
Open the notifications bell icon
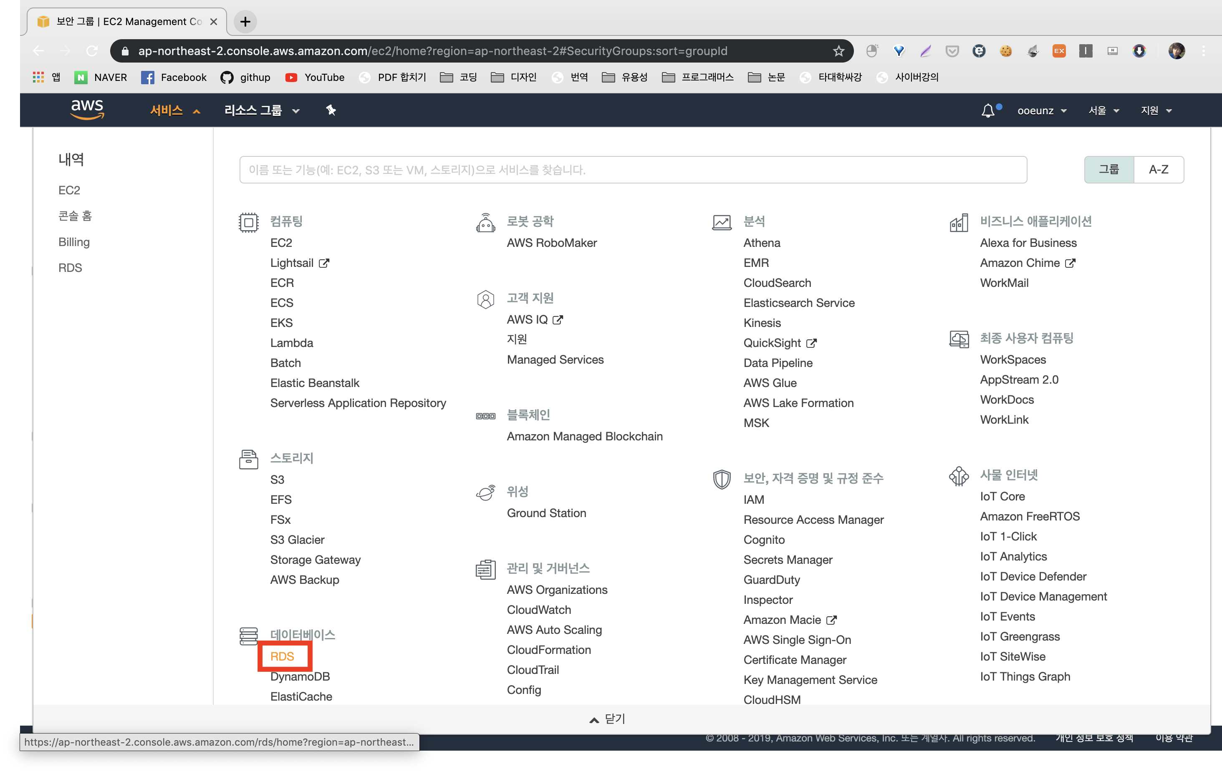click(x=987, y=110)
